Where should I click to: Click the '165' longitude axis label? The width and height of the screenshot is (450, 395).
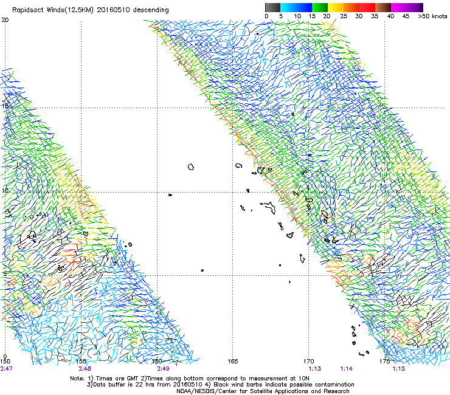[x=233, y=361]
